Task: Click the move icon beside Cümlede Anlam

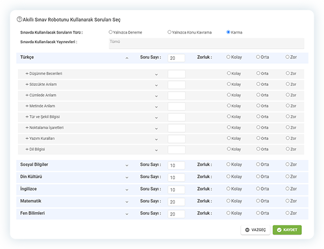Action: [26, 95]
